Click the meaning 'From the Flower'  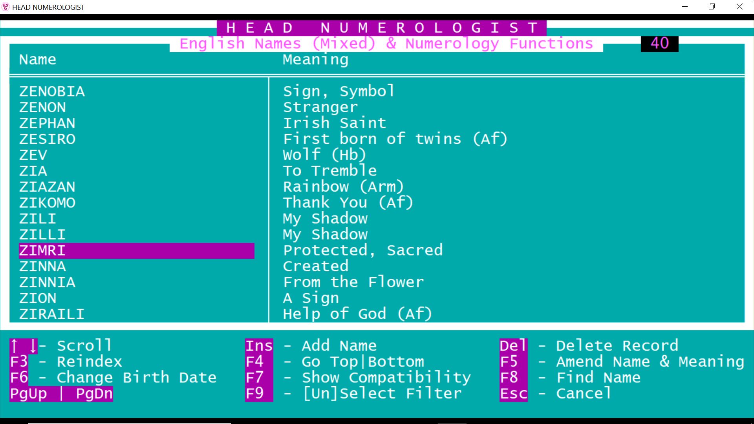coord(353,282)
